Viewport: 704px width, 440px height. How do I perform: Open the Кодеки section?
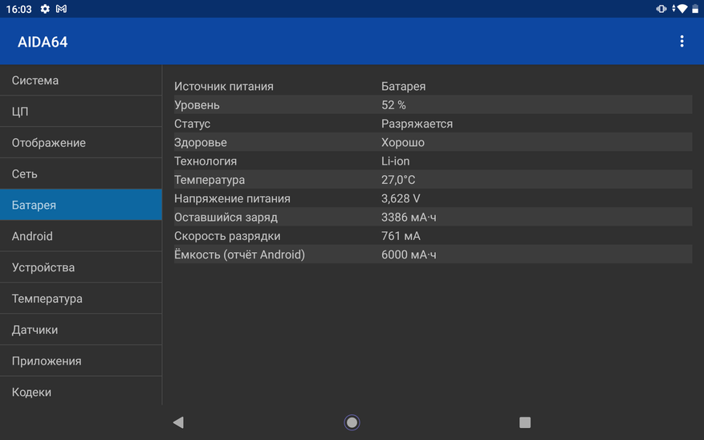[81, 392]
